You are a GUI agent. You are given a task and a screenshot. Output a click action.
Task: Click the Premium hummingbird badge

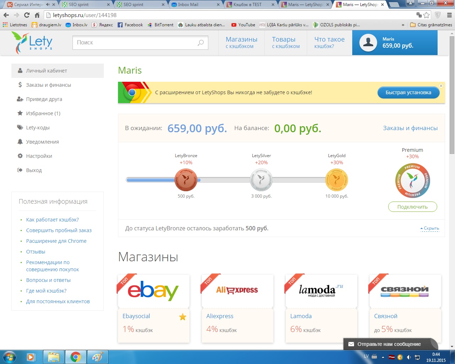click(412, 181)
